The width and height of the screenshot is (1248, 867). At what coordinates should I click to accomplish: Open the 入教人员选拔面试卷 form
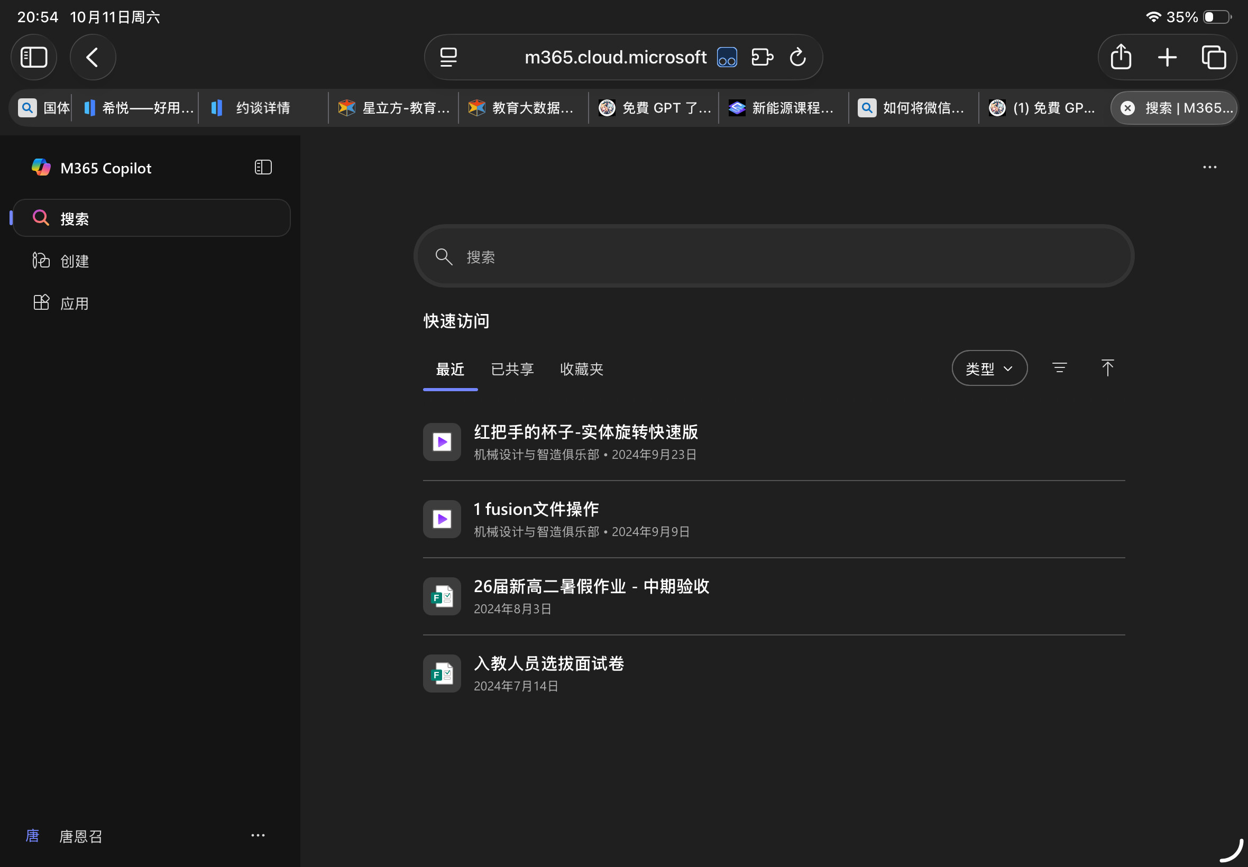click(548, 664)
